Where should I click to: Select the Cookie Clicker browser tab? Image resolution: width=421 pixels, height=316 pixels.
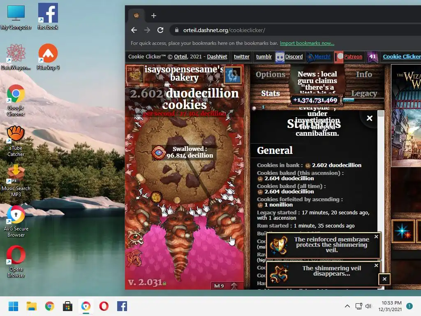(136, 16)
